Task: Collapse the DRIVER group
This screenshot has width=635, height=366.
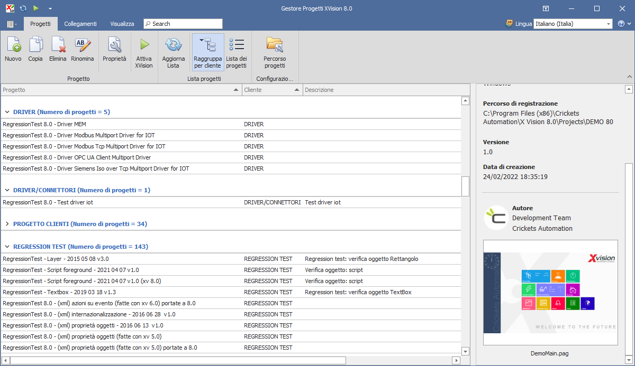Action: coord(7,112)
